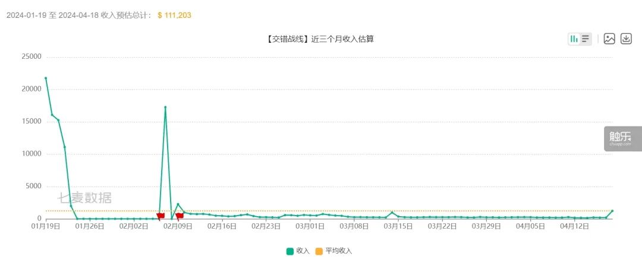Select the final data point on the line
Screen dimensions: 642x278
click(x=612, y=211)
